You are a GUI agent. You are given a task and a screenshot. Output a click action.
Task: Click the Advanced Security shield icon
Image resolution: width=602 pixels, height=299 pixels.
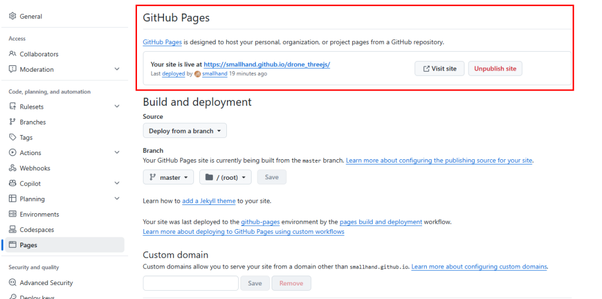pyautogui.click(x=13, y=283)
